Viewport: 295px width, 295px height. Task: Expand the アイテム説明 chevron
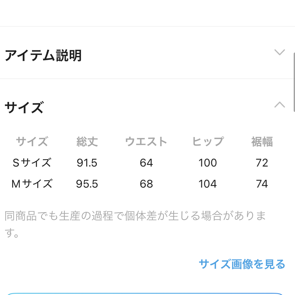280,52
